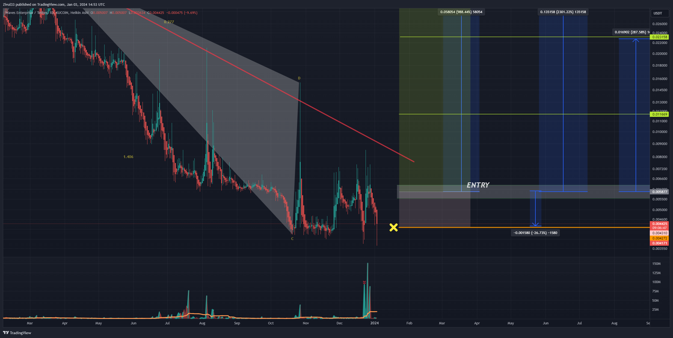Select the red double-chevron volume marker
The height and width of the screenshot is (338, 673).
[x=364, y=283]
